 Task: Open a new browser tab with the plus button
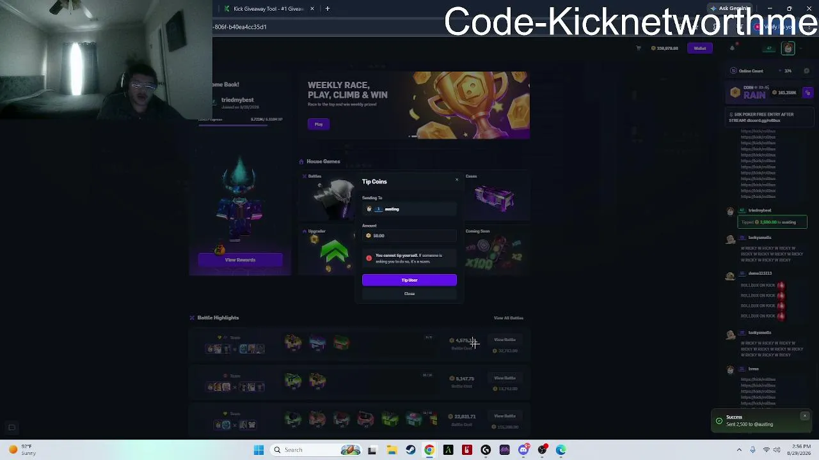click(x=328, y=9)
